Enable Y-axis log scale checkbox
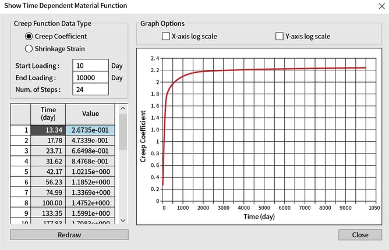This screenshot has height=250, width=389. click(280, 37)
